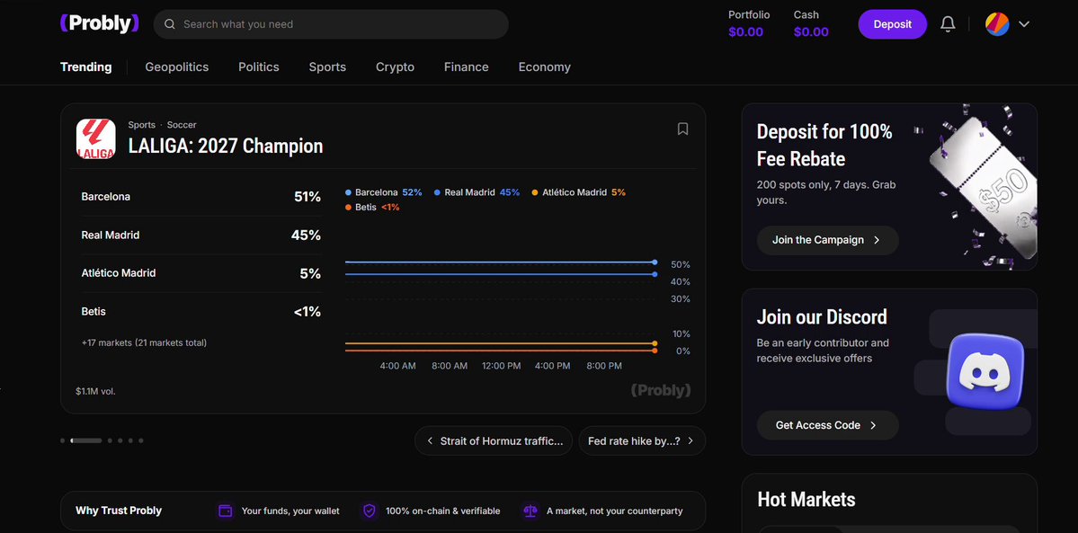Bookmark the LALIGA 2027 Champion market
This screenshot has width=1078, height=533.
[682, 129]
